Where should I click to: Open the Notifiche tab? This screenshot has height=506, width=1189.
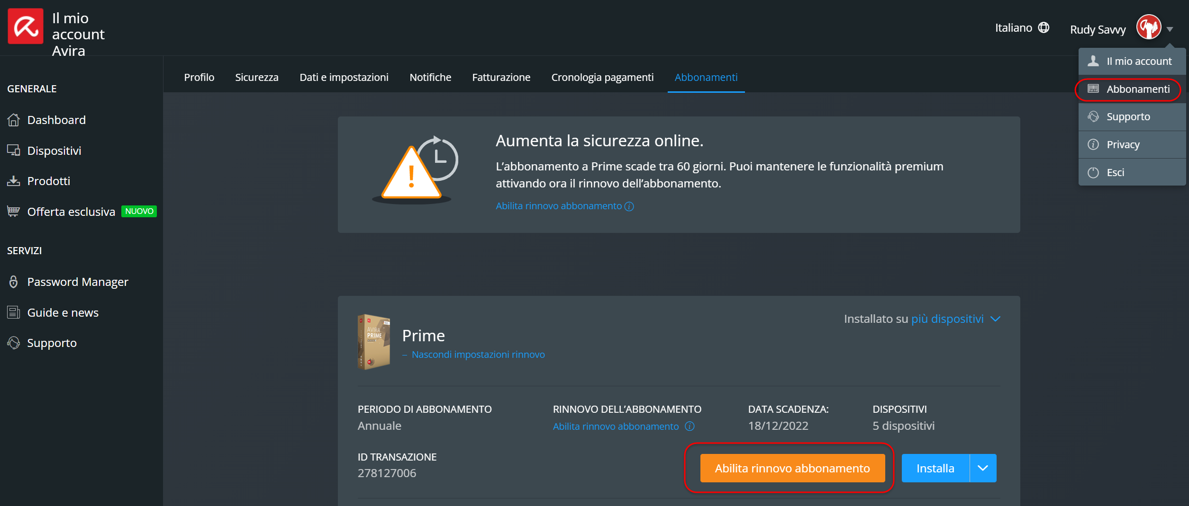click(x=430, y=77)
